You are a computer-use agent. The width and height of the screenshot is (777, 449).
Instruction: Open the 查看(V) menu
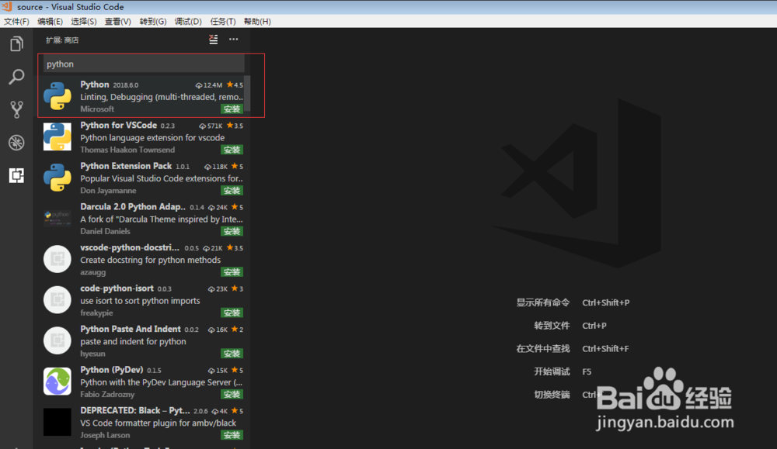[117, 21]
